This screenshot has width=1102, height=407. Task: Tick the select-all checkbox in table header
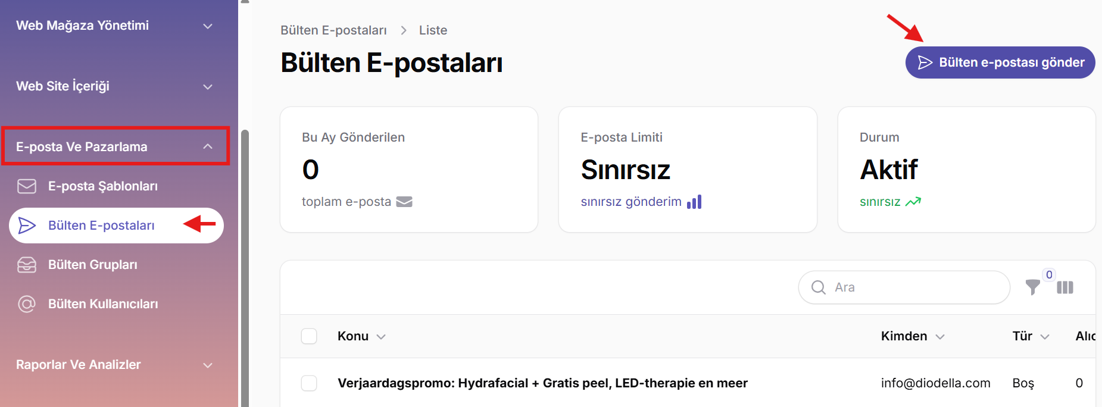[x=309, y=336]
